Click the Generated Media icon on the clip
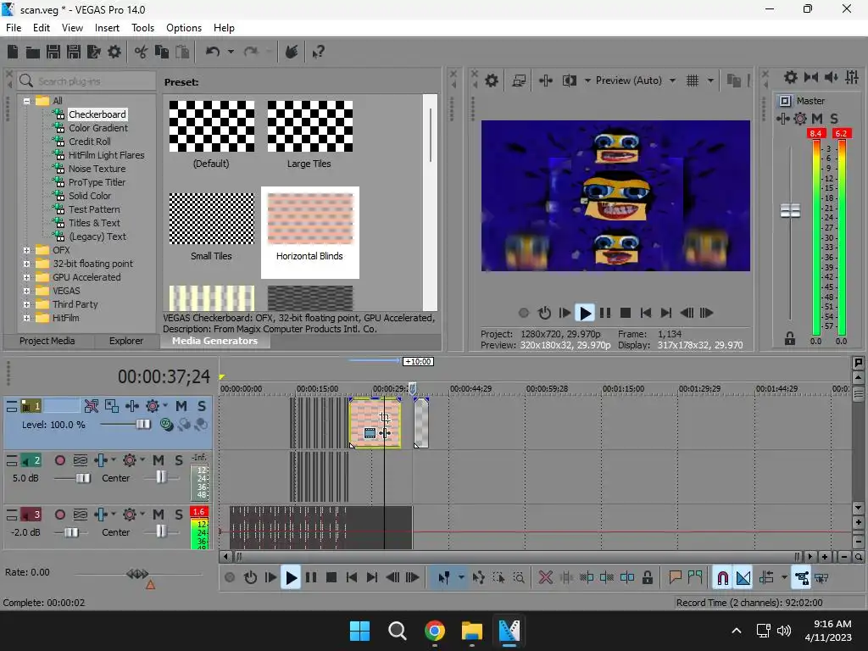 pos(370,433)
